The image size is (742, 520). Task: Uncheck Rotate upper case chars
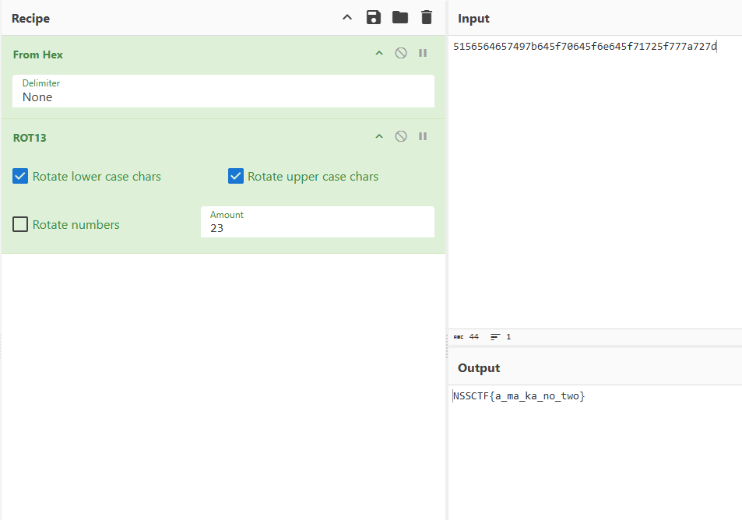[x=236, y=177]
